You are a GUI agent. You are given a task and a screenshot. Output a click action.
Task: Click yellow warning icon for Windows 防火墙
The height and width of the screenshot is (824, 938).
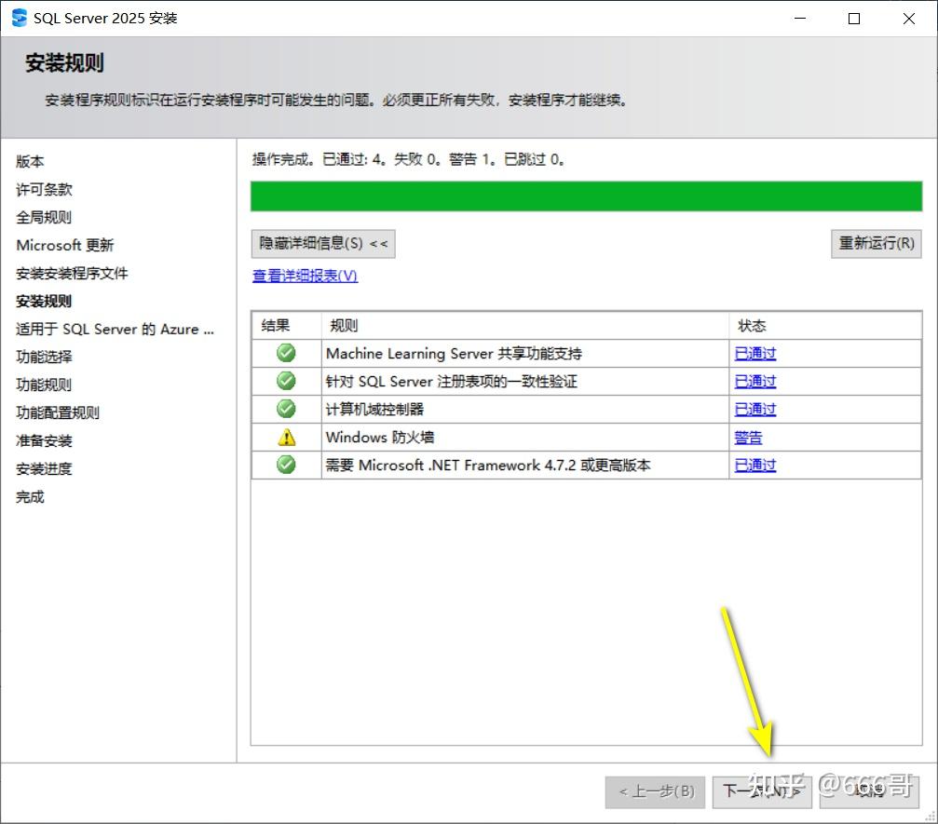click(x=287, y=437)
